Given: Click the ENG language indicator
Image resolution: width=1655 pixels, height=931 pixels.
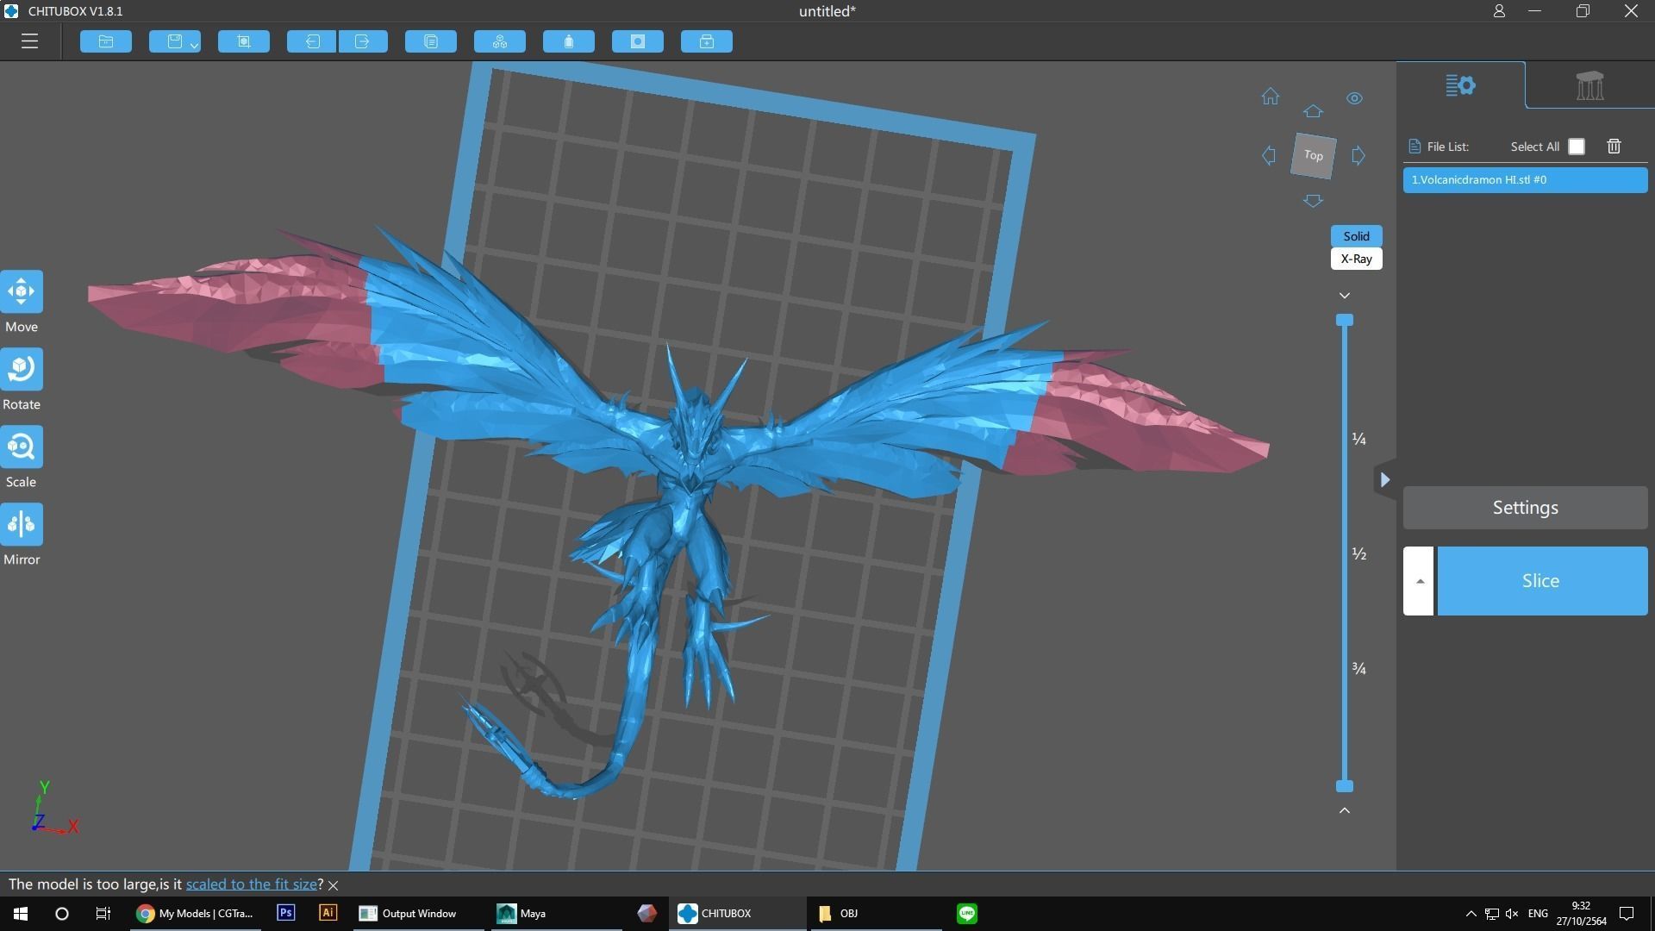Looking at the screenshot, I should click(x=1538, y=914).
